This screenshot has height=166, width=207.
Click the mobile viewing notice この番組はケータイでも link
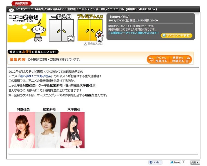[134, 33]
